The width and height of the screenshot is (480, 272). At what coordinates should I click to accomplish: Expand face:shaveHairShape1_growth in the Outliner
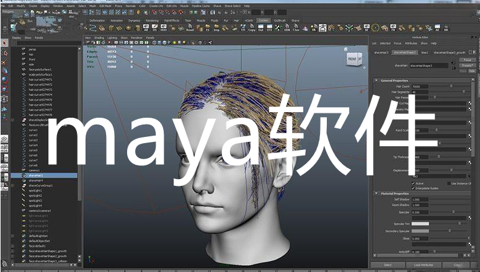pyautogui.click(x=13, y=251)
